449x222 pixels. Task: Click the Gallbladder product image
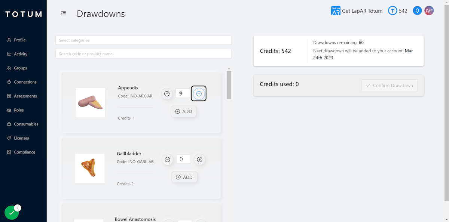90,168
